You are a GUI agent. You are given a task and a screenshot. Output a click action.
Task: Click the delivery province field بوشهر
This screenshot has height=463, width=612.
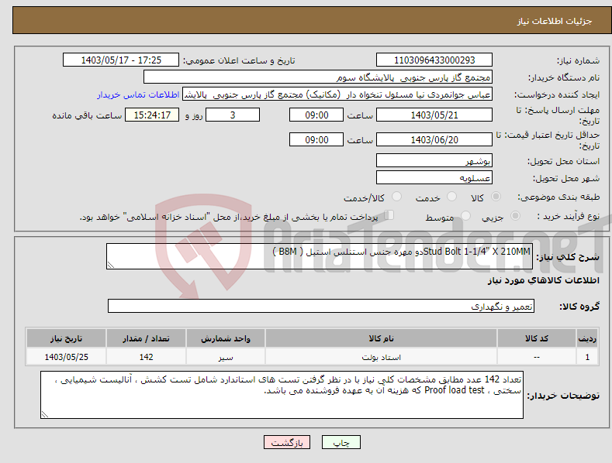tap(434, 160)
